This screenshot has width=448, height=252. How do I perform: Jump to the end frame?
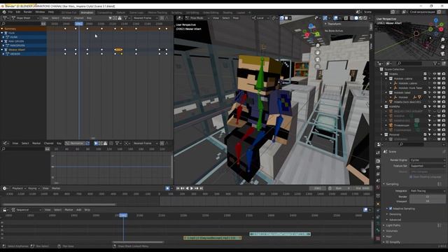pyautogui.click(x=201, y=188)
